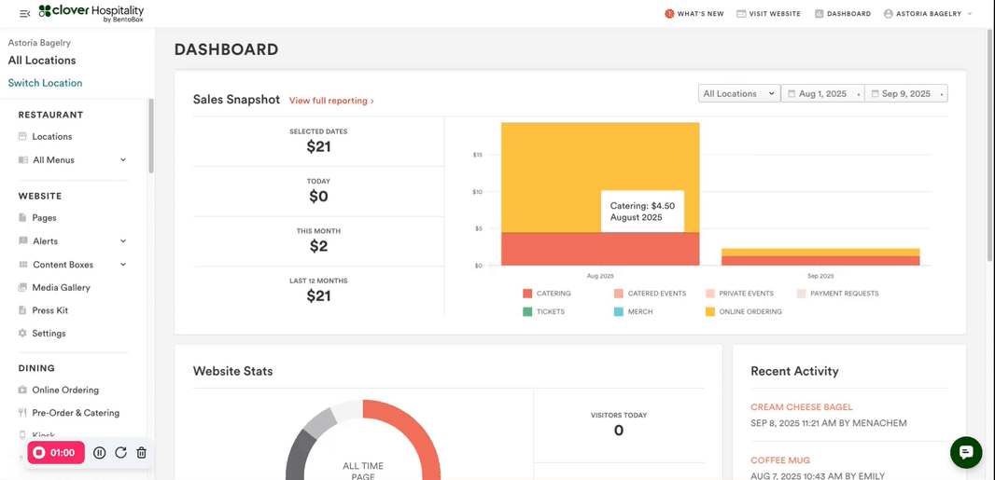Open the All Locations dropdown in Sales Snapshot
The height and width of the screenshot is (480, 995).
[x=739, y=94]
